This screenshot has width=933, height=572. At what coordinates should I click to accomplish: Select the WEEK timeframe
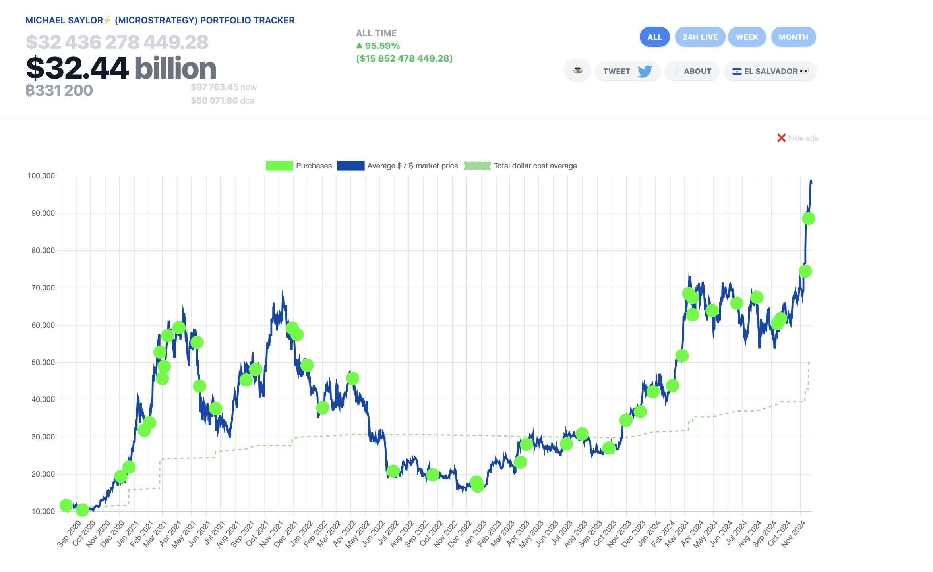[747, 37]
